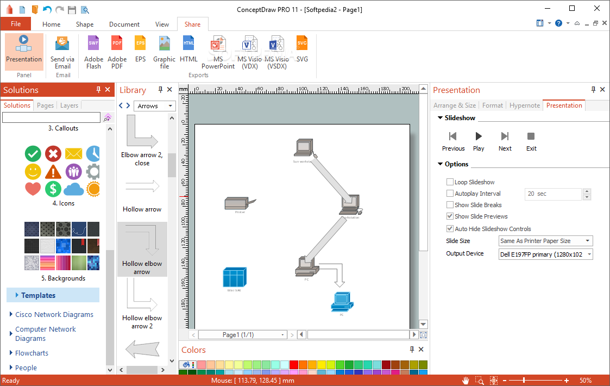
Task: Go to Previous slide
Action: (x=453, y=141)
